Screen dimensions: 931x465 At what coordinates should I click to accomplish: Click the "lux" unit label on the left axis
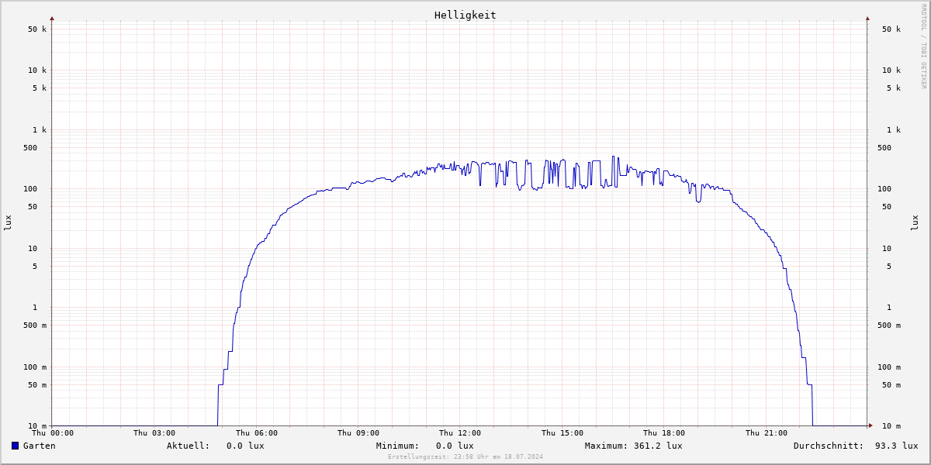click(8, 222)
